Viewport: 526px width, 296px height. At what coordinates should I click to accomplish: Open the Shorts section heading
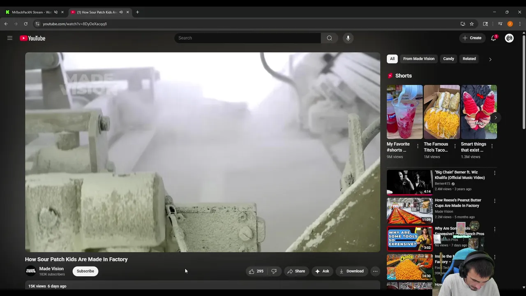click(x=404, y=76)
